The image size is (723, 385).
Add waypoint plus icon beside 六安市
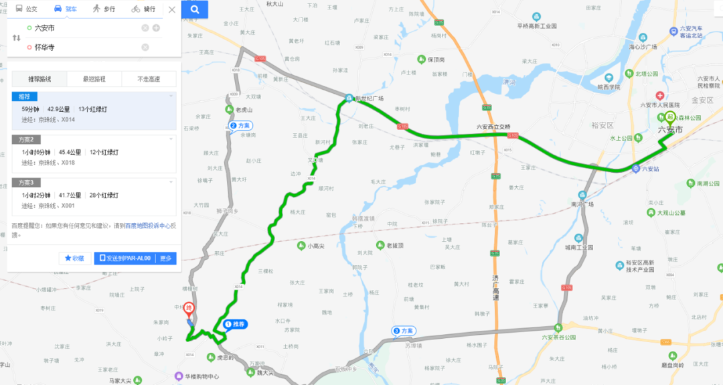(156, 28)
